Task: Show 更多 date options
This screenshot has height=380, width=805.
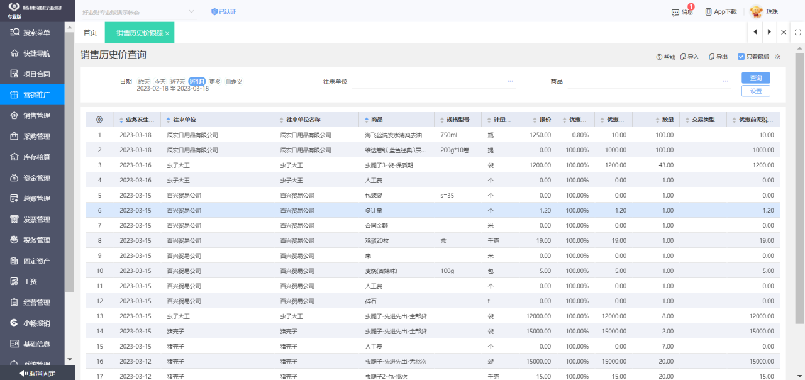Action: [x=215, y=82]
